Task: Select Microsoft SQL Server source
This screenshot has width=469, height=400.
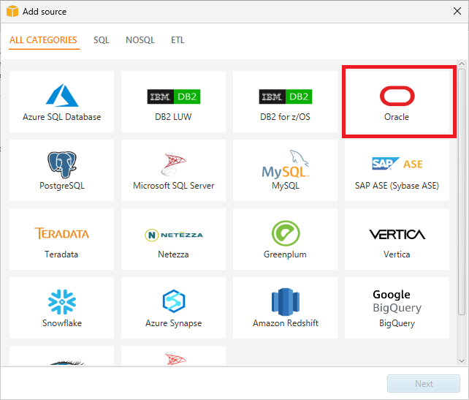Action: pos(174,170)
